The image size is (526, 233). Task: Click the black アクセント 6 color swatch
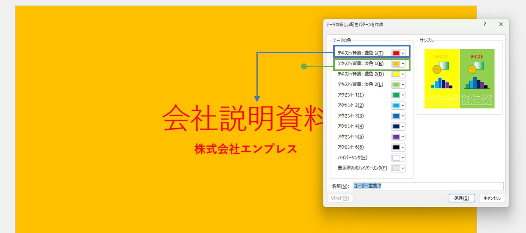pos(396,147)
